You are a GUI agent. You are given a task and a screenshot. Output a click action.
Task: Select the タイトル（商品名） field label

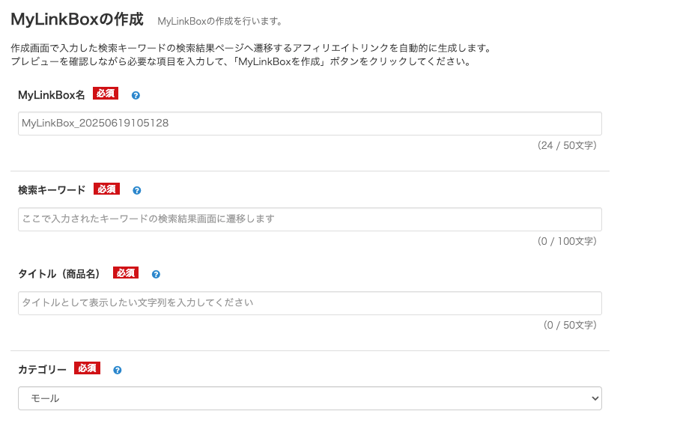[x=60, y=274]
